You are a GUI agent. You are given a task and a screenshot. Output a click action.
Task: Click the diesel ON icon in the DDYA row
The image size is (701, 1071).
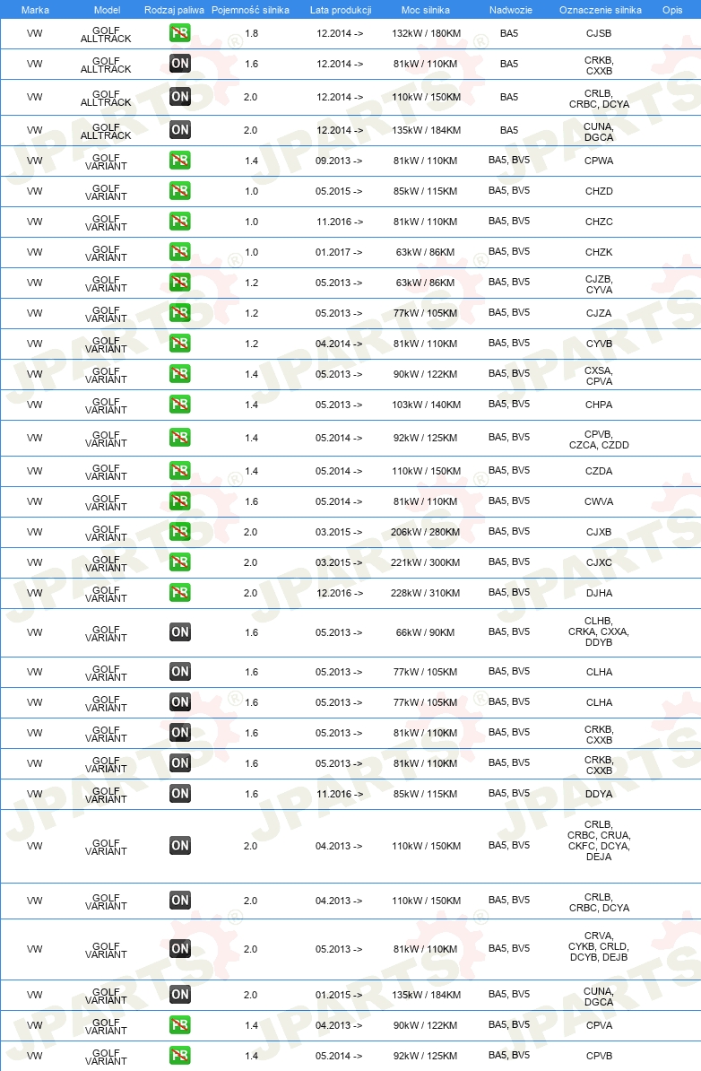(180, 793)
